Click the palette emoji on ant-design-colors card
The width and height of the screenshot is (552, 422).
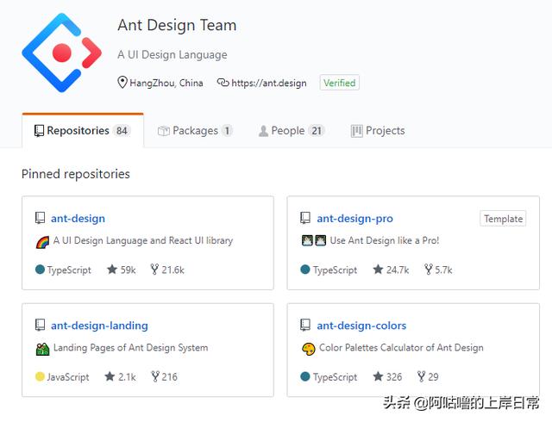[309, 349]
